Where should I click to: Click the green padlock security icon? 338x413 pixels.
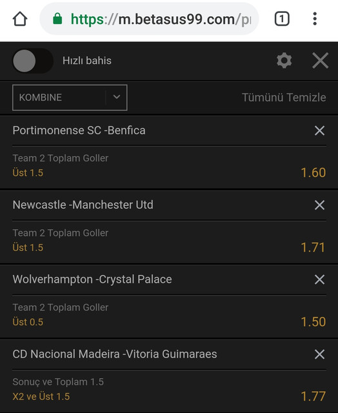coord(57,19)
